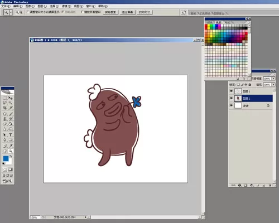Open Zoom tool preset picker arrow
This screenshot has width=279, height=223.
point(11,12)
